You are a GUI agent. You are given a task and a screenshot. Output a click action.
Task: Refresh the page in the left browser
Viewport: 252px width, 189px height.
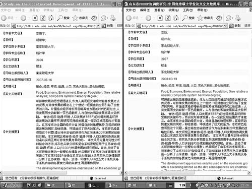coord(43,18)
